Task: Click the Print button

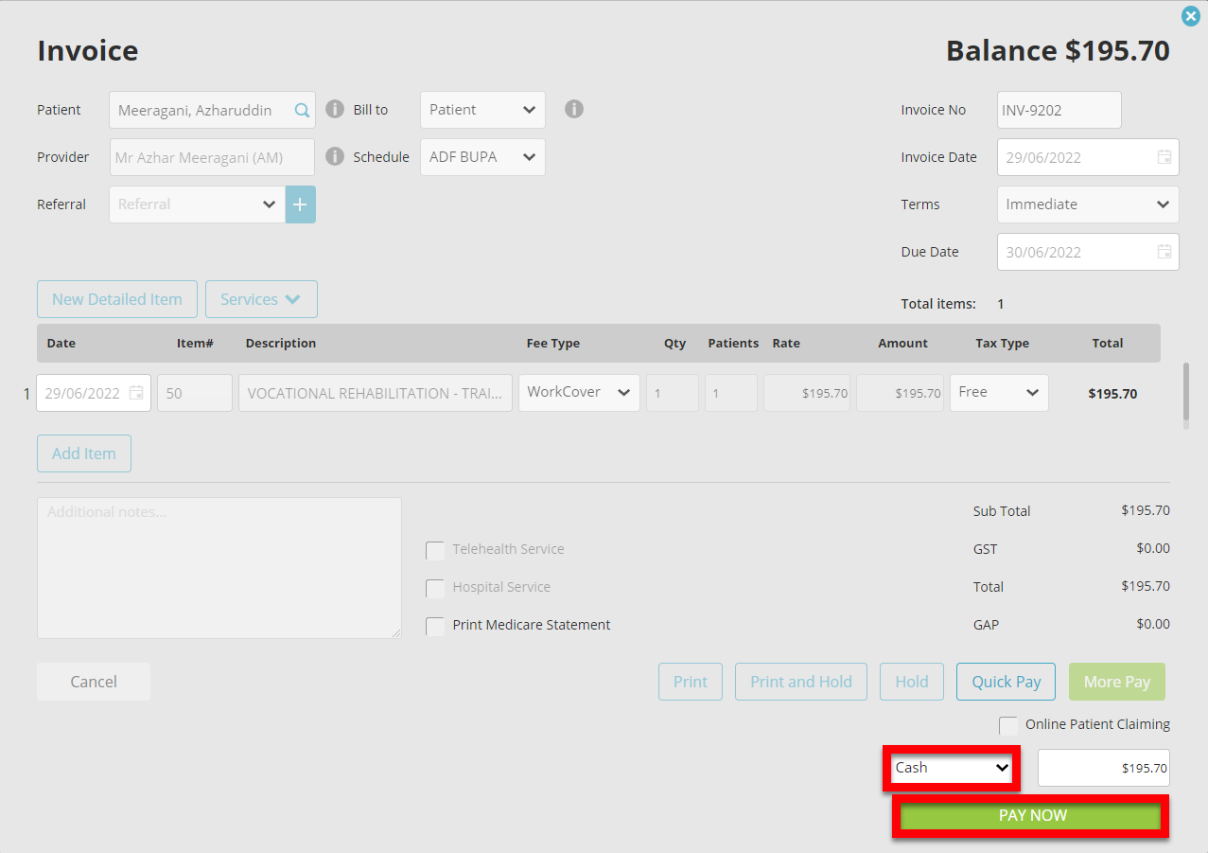Action: (691, 682)
